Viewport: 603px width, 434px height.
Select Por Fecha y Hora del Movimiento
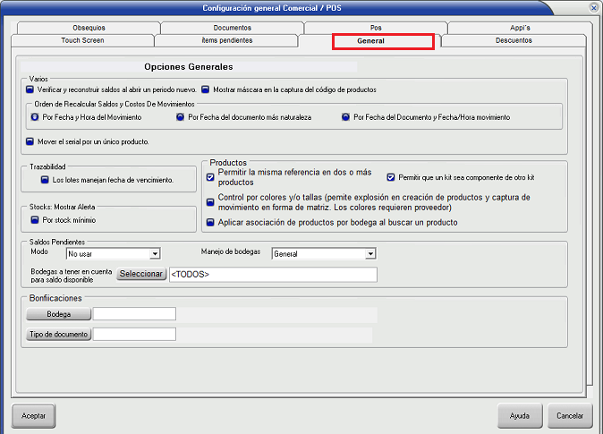click(35, 117)
